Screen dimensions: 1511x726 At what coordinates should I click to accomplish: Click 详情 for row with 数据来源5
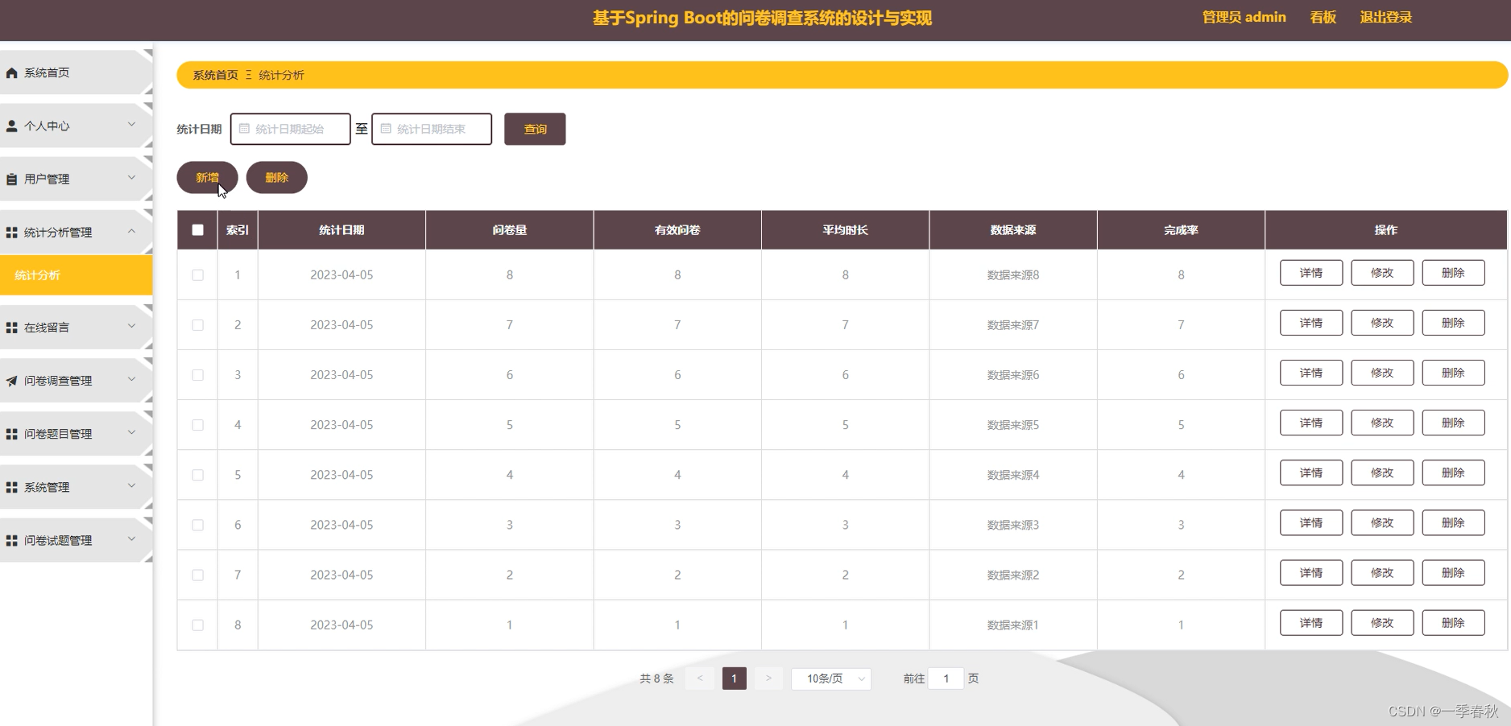[x=1311, y=423]
